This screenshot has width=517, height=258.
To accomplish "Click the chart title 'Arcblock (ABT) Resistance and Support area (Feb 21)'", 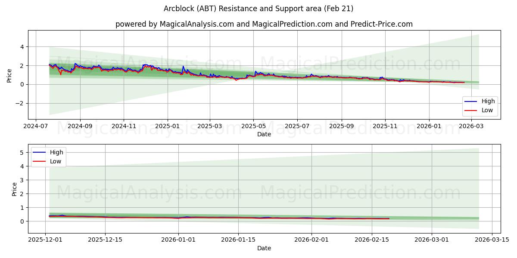I will pos(258,9).
